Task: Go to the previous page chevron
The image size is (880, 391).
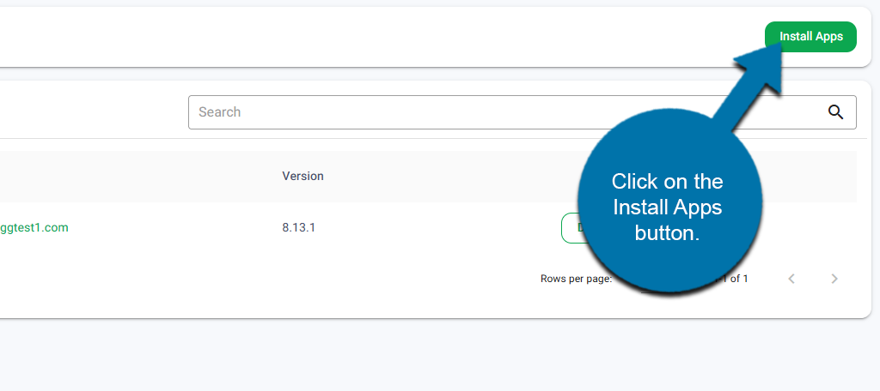Action: pos(791,279)
